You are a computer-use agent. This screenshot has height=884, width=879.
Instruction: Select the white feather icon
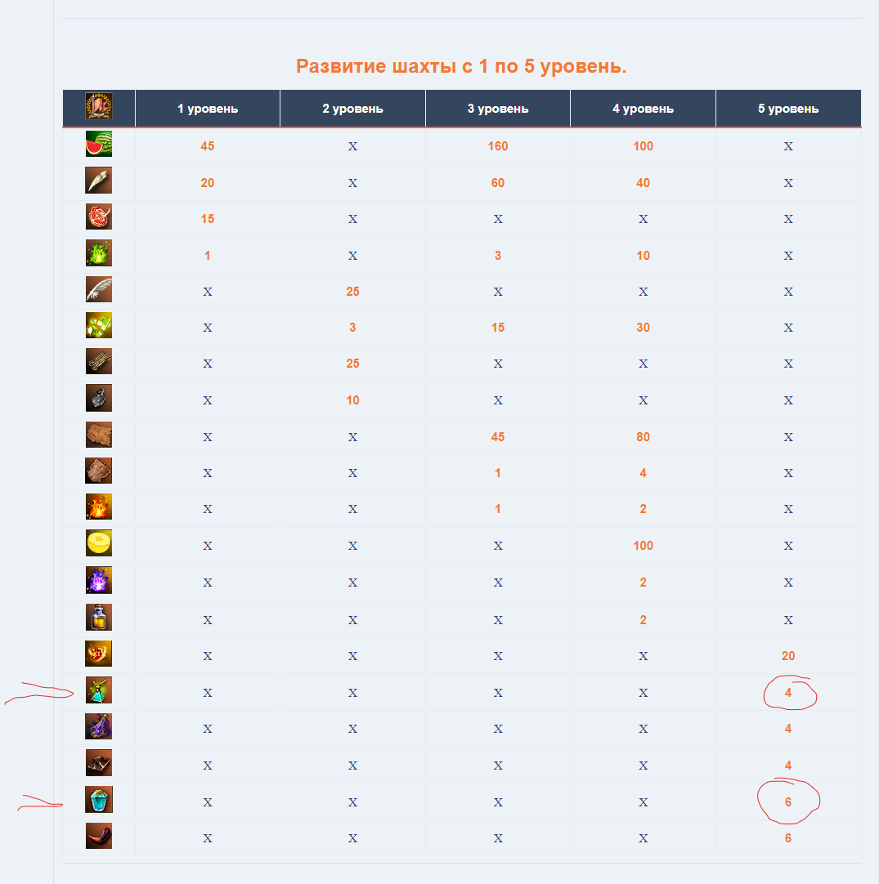[99, 291]
